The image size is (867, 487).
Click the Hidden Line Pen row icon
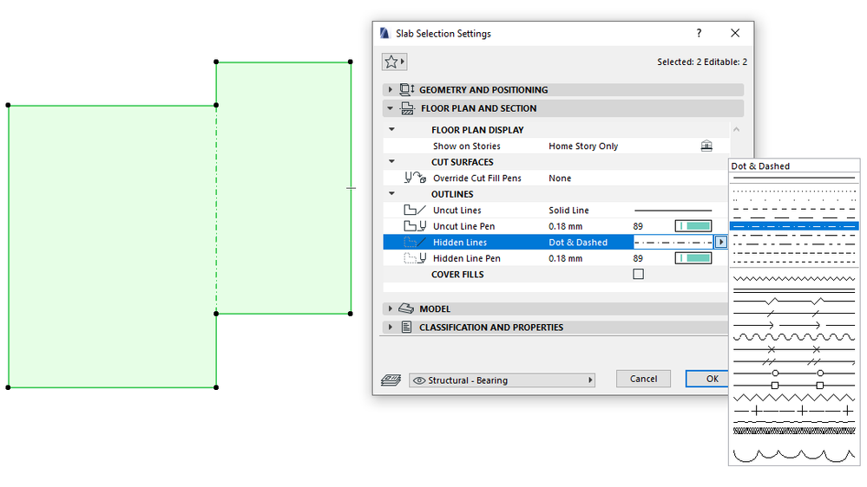tap(415, 258)
